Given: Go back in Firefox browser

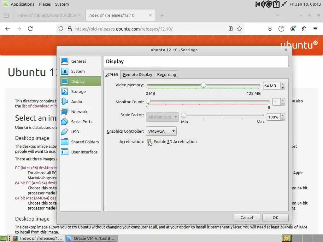Looking at the screenshot, I should [8, 29].
